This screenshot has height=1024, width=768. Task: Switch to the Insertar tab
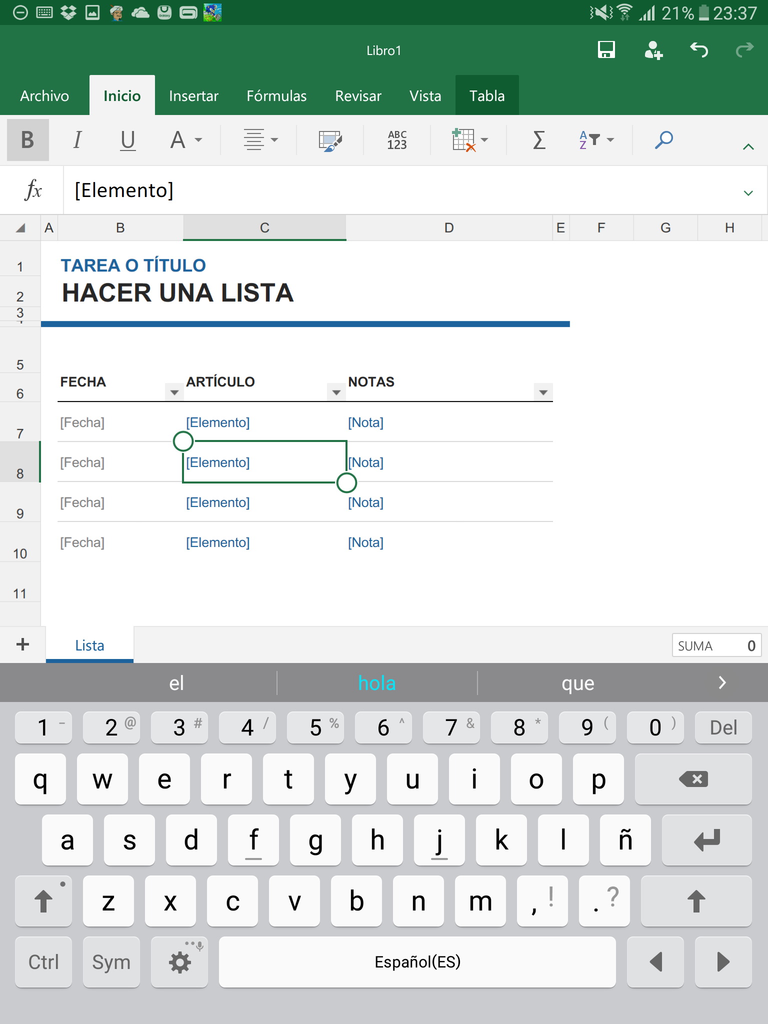point(193,95)
